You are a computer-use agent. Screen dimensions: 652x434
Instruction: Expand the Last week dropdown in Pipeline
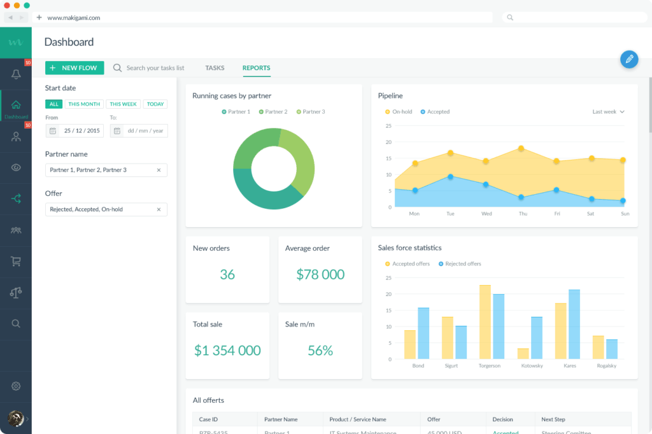608,112
